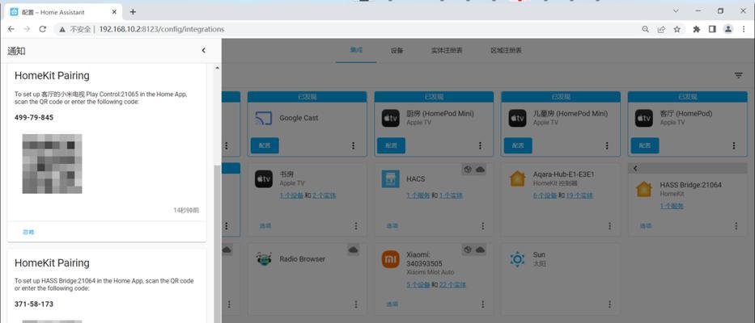The height and width of the screenshot is (323, 755).
Task: Click the HASS Bridge:21064 HomeKit icon
Action: (644, 190)
